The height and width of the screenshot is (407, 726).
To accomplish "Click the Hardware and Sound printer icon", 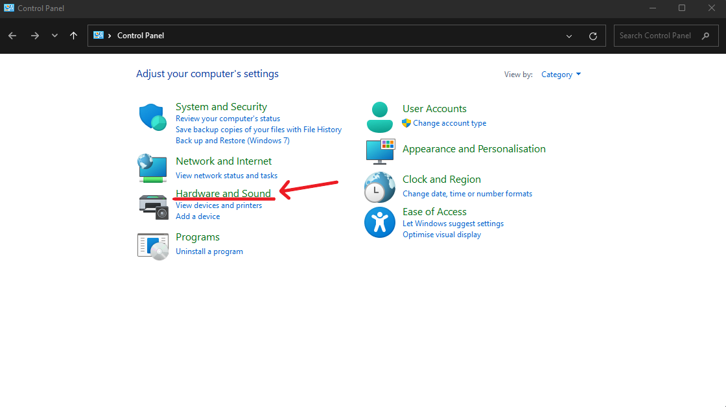I will (152, 205).
